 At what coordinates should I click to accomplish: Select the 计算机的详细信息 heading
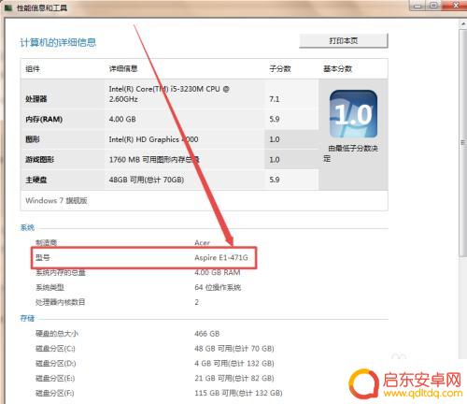click(58, 42)
